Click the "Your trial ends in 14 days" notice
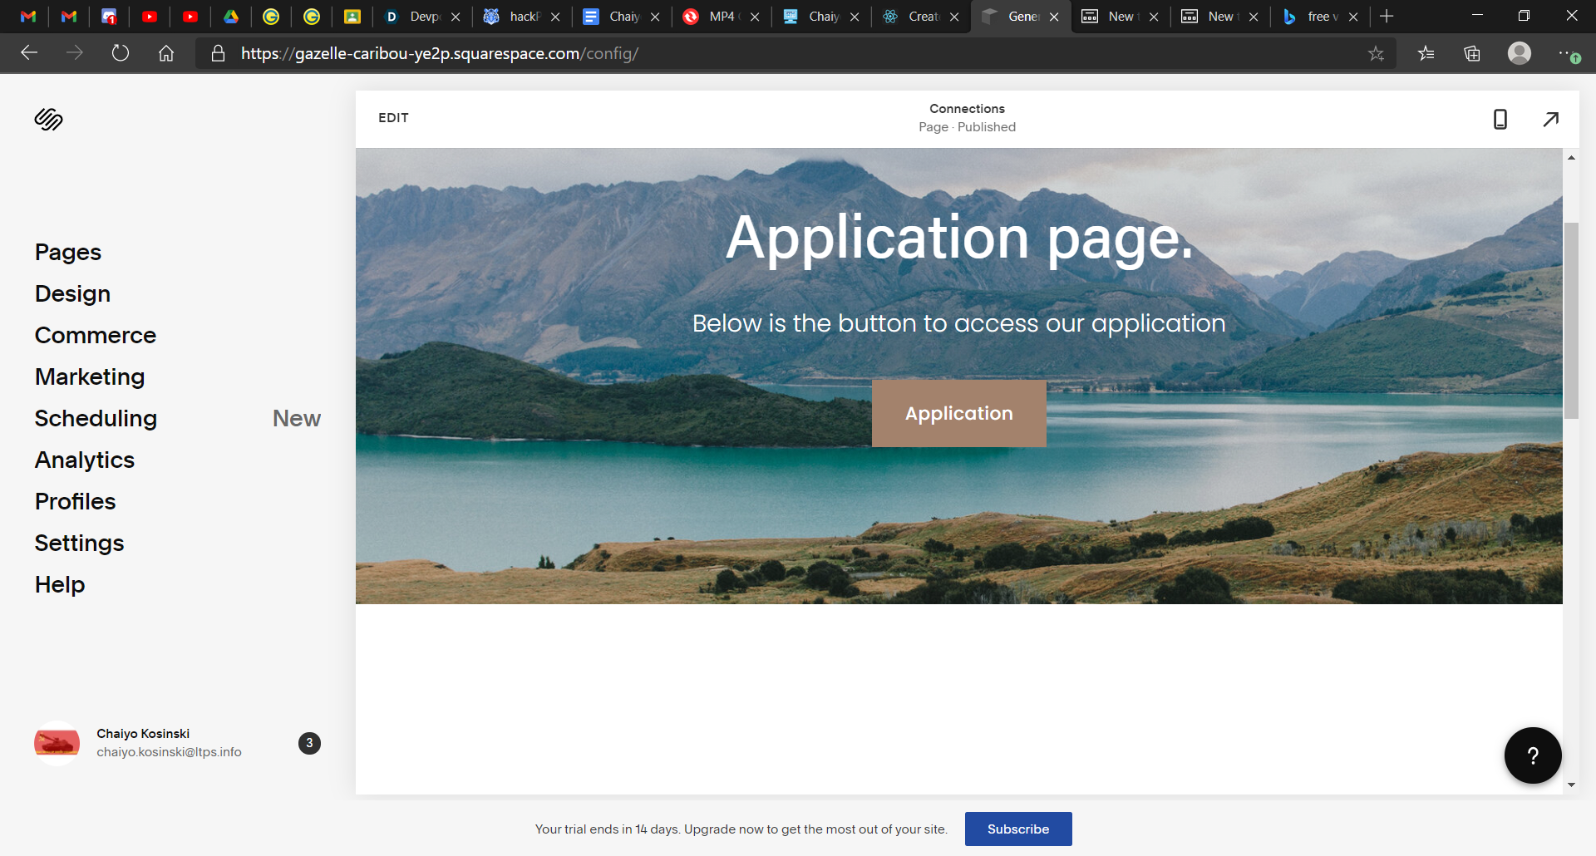 click(741, 829)
